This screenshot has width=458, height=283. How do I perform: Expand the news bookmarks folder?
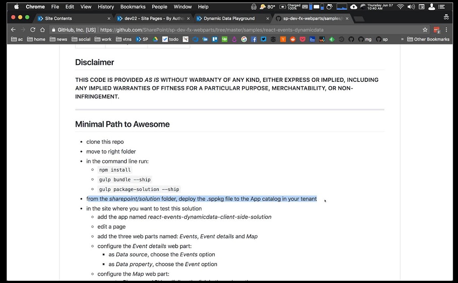tap(59, 39)
